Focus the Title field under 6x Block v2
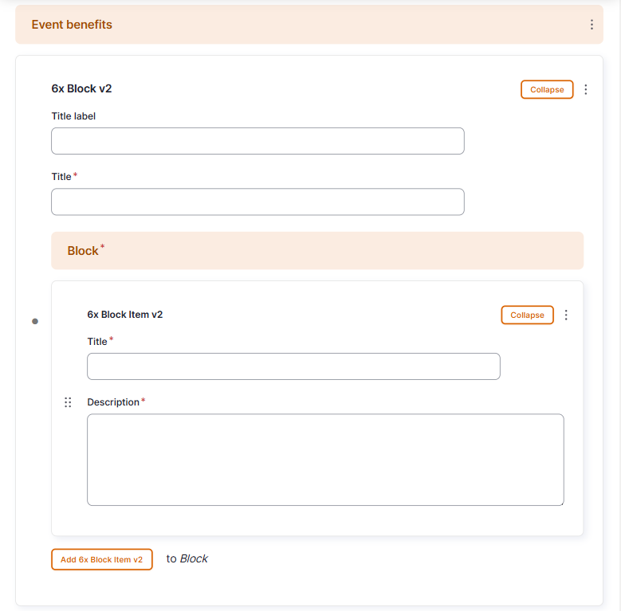Image resolution: width=621 pixels, height=611 pixels. (x=257, y=202)
